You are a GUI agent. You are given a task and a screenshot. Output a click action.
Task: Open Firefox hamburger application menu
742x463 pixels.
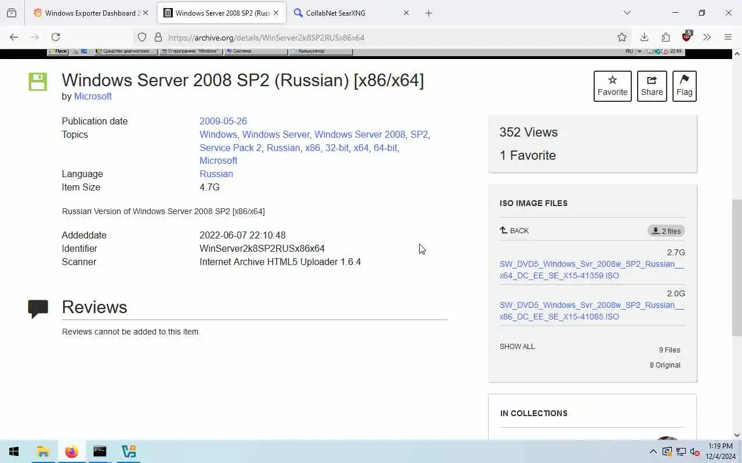pos(728,37)
